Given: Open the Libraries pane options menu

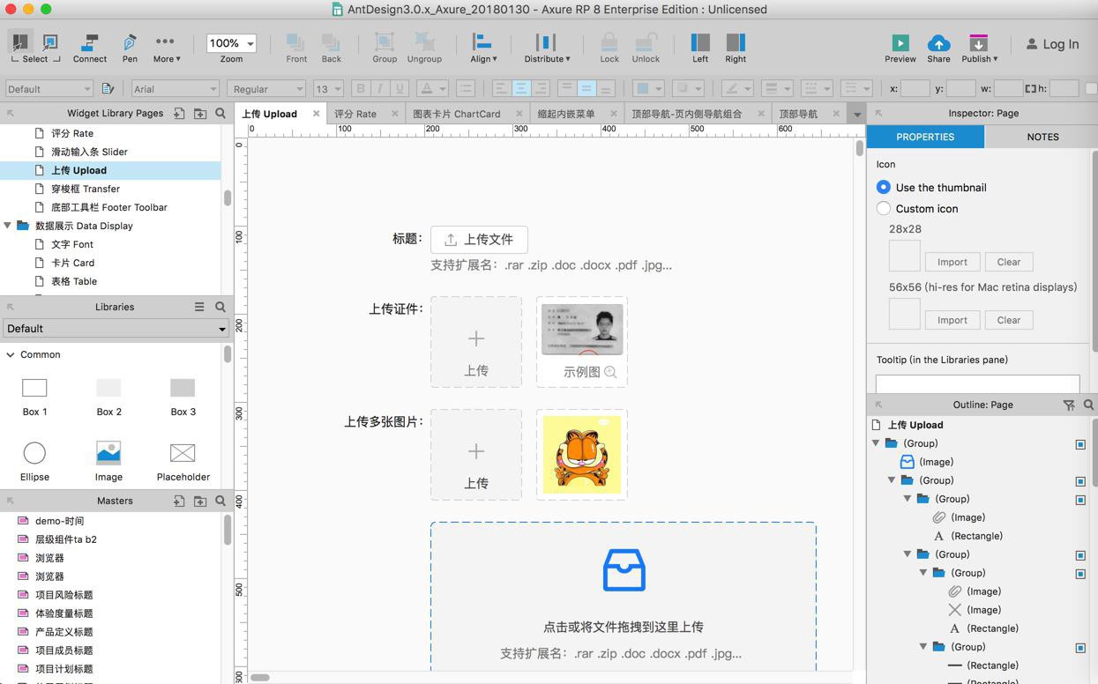Looking at the screenshot, I should [x=199, y=307].
